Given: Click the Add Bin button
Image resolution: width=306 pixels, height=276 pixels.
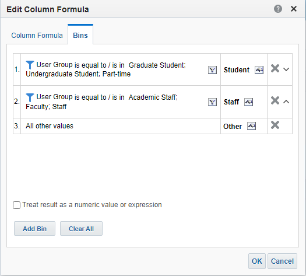Looking at the screenshot, I should [34, 229].
